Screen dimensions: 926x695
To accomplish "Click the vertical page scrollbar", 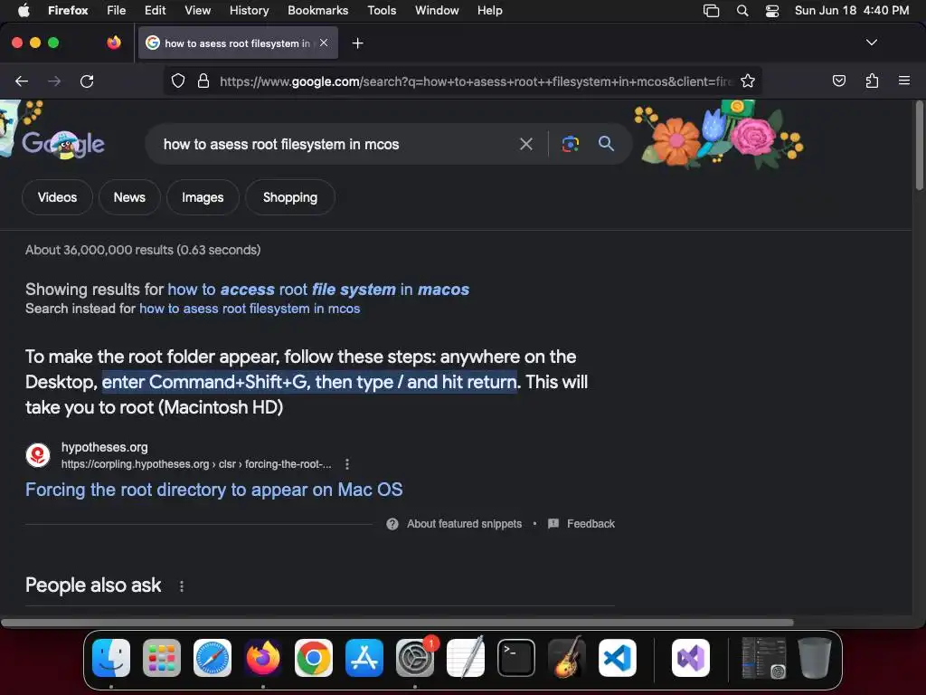I will point(920,147).
